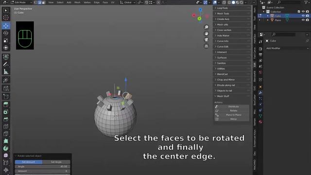Screen dimensions: 311x175
Task: Open the outliner filter funnel
Action: pos(306,2)
